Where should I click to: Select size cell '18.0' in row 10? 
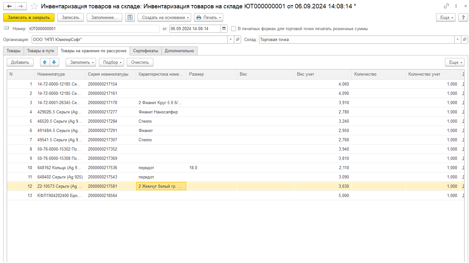tap(212, 168)
